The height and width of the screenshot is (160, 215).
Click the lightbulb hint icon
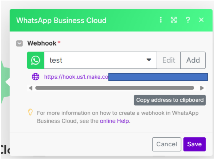30,112
